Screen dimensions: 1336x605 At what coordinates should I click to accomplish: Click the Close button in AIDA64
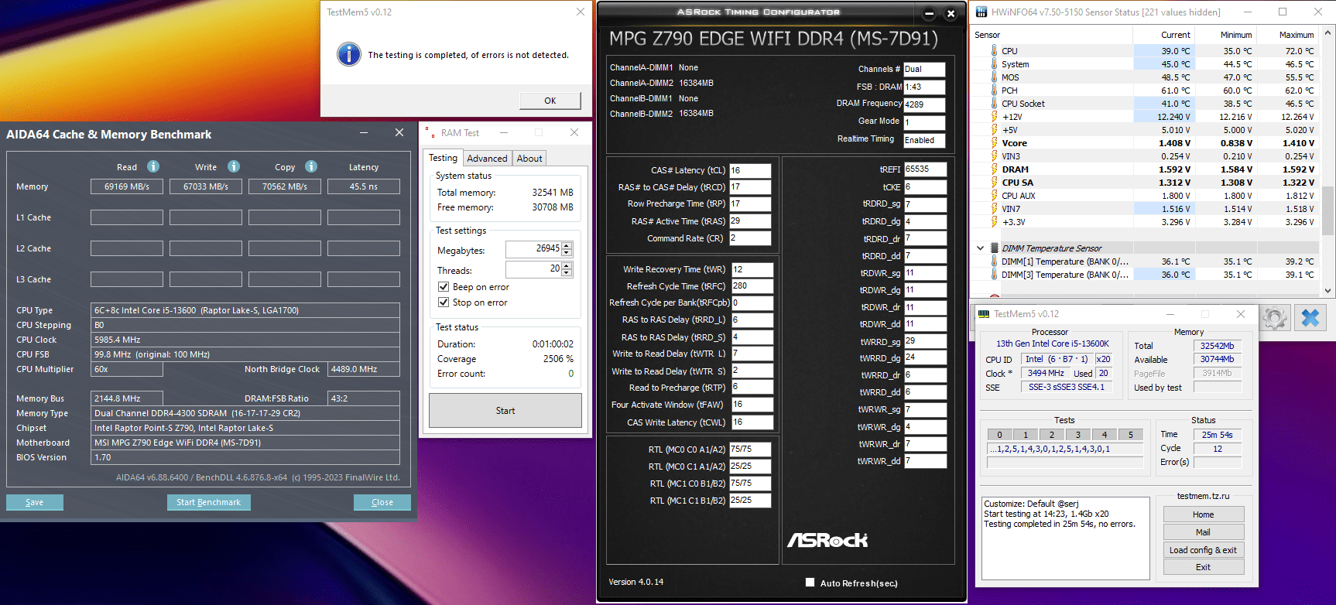point(382,502)
